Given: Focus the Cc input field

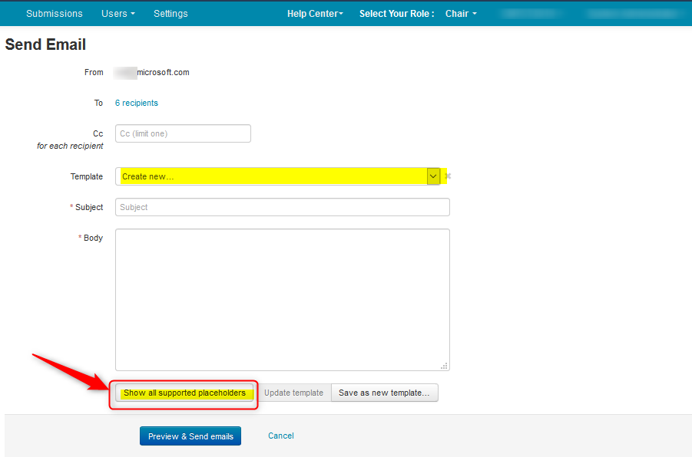Looking at the screenshot, I should (183, 133).
